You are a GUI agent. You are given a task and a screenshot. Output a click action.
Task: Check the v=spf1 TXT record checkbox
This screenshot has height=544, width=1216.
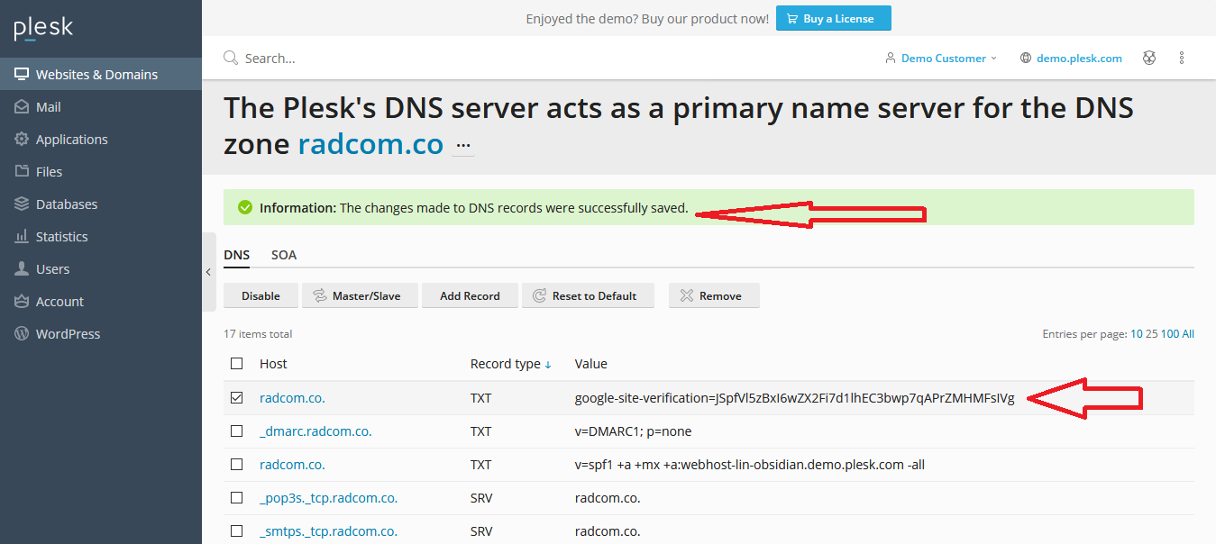[237, 465]
